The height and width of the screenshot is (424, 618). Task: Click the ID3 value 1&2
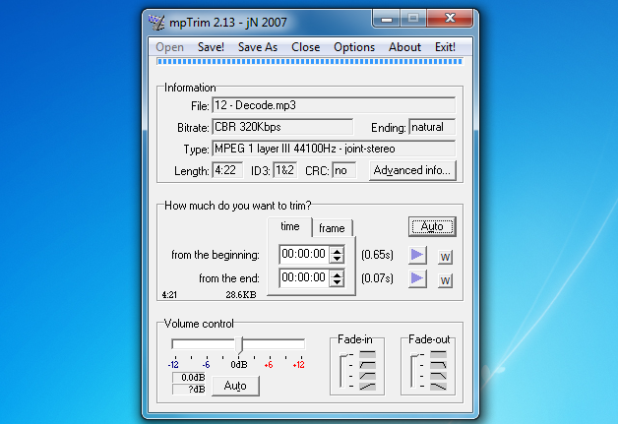[285, 170]
